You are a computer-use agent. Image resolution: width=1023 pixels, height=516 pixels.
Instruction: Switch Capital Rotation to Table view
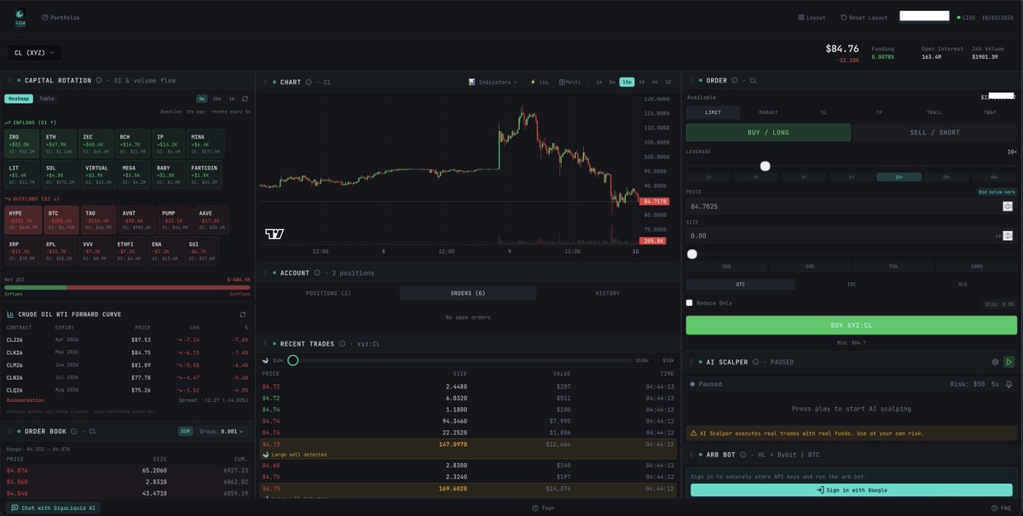click(x=46, y=99)
